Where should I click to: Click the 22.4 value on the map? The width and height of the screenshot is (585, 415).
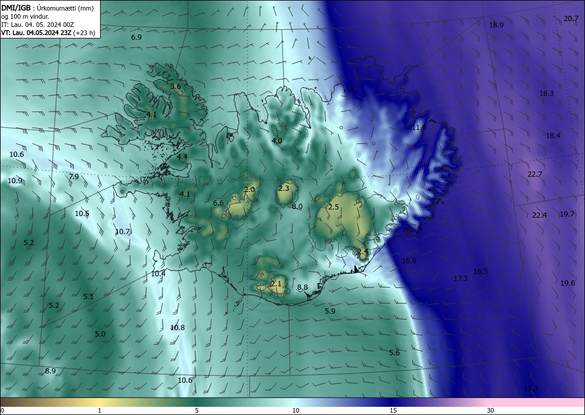pos(539,215)
